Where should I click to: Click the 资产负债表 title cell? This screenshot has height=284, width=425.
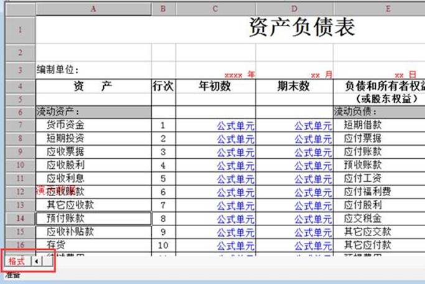(302, 28)
